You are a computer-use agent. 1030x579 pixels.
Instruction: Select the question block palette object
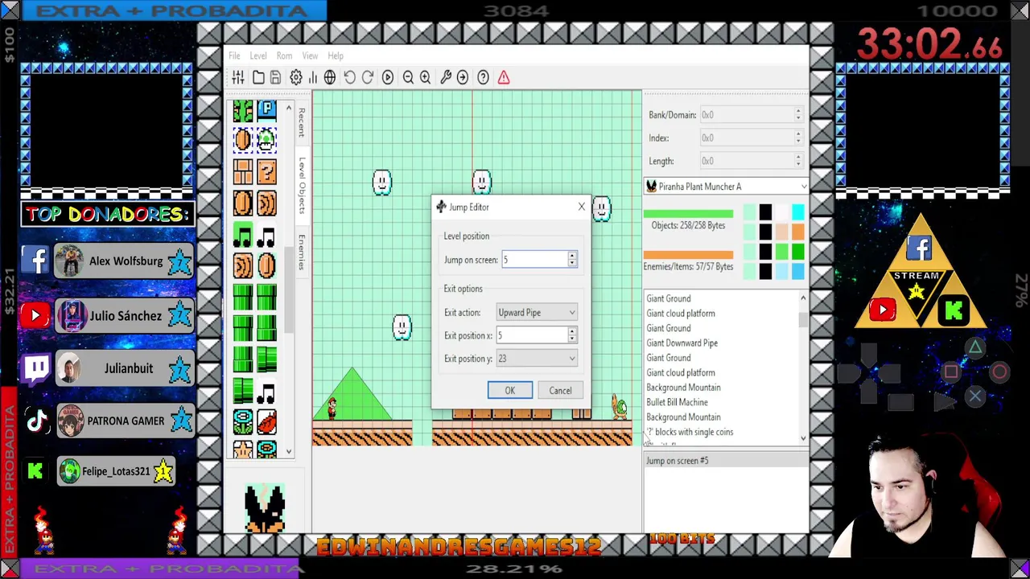click(x=266, y=171)
